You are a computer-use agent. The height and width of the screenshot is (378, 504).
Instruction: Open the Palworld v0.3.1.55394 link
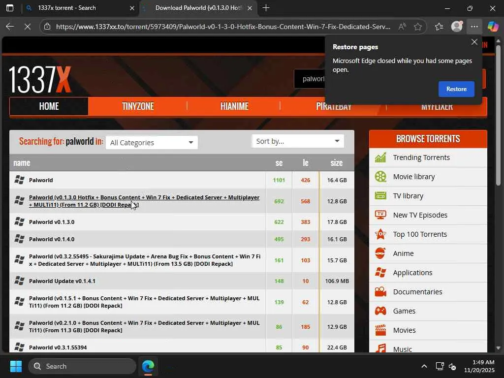tap(58, 347)
